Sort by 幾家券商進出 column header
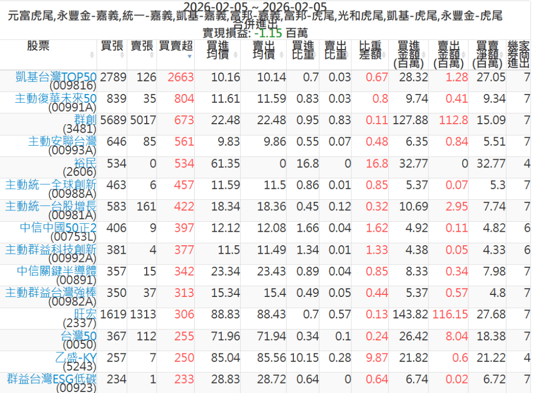Viewport: 534px width, 393px height. coord(519,54)
